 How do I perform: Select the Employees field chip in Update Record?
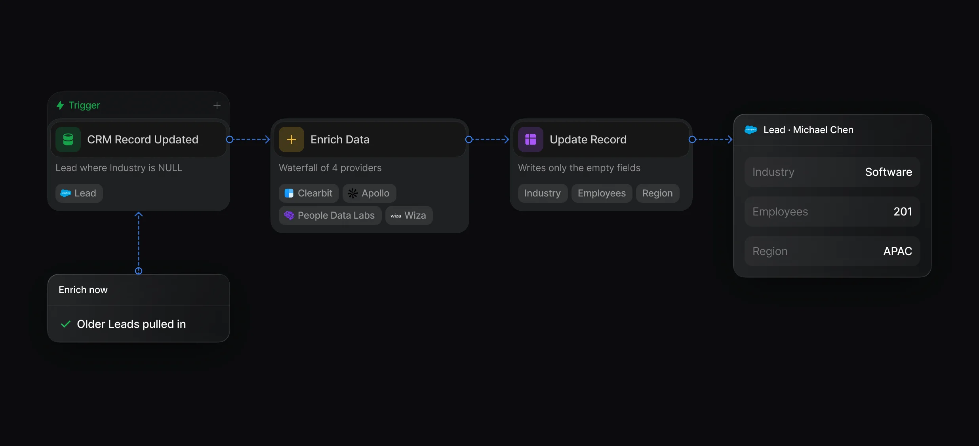pyautogui.click(x=602, y=193)
